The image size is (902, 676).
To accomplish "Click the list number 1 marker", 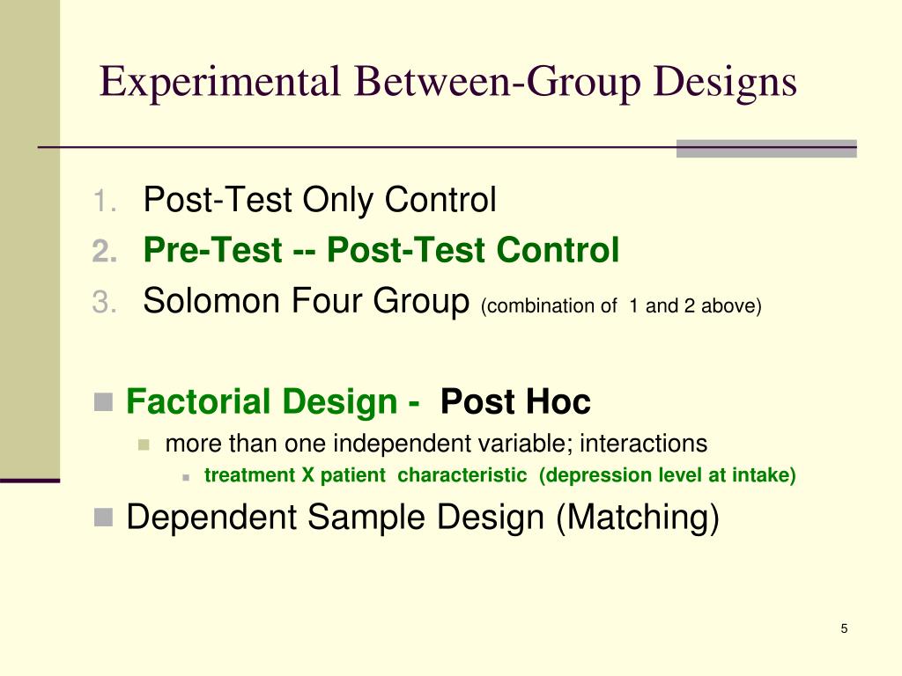I will coord(104,202).
